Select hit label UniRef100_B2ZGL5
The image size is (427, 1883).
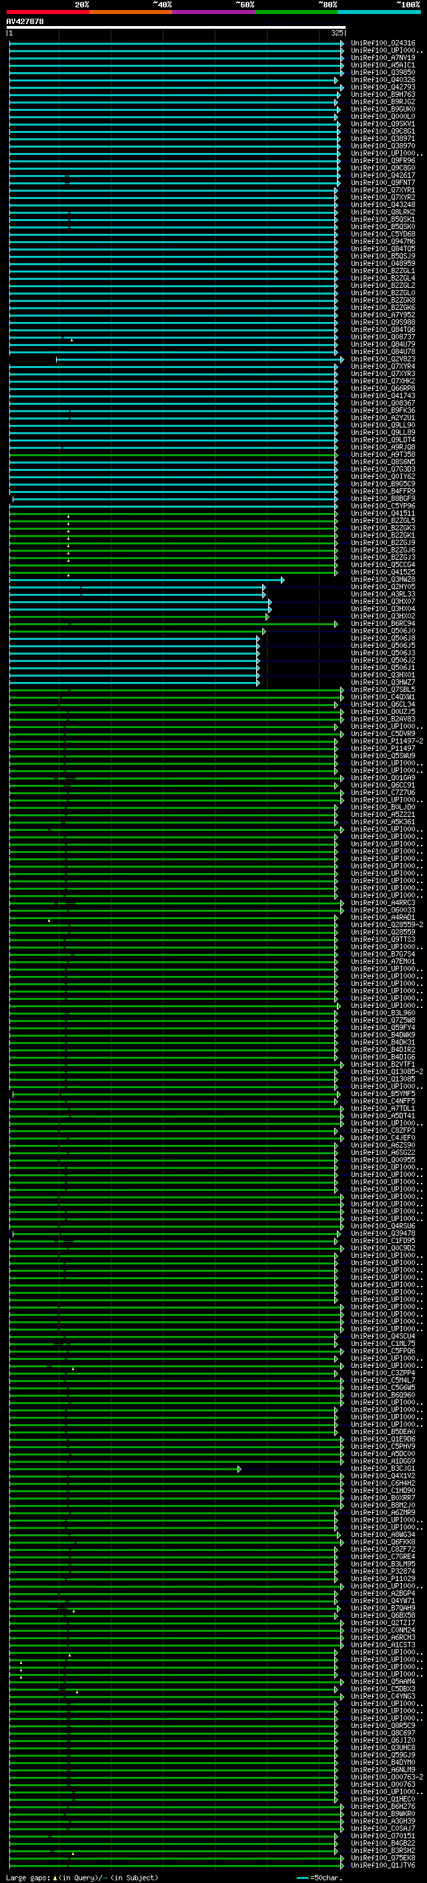point(383,520)
